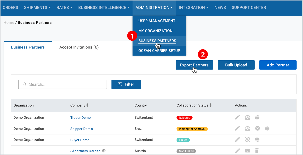
Task: Click Switzerland in the Buyer Demo row
Action: tap(144, 140)
